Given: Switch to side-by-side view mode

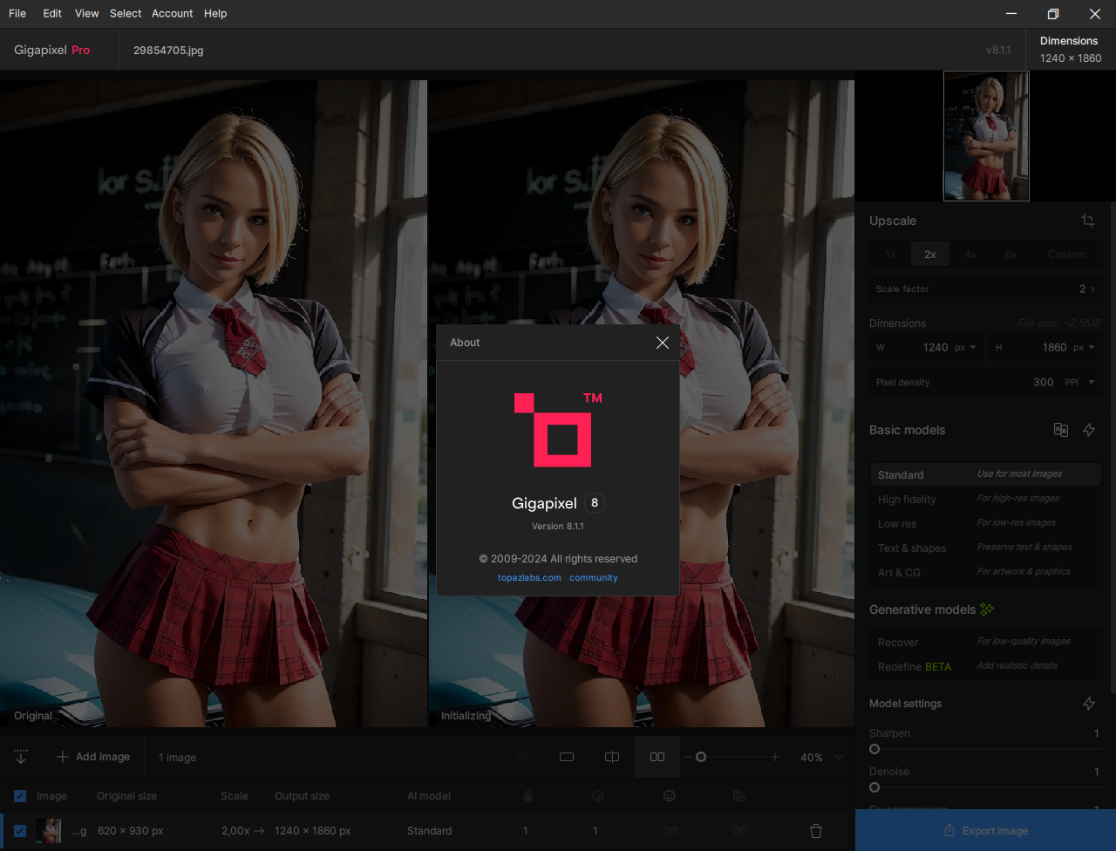Looking at the screenshot, I should coord(657,757).
